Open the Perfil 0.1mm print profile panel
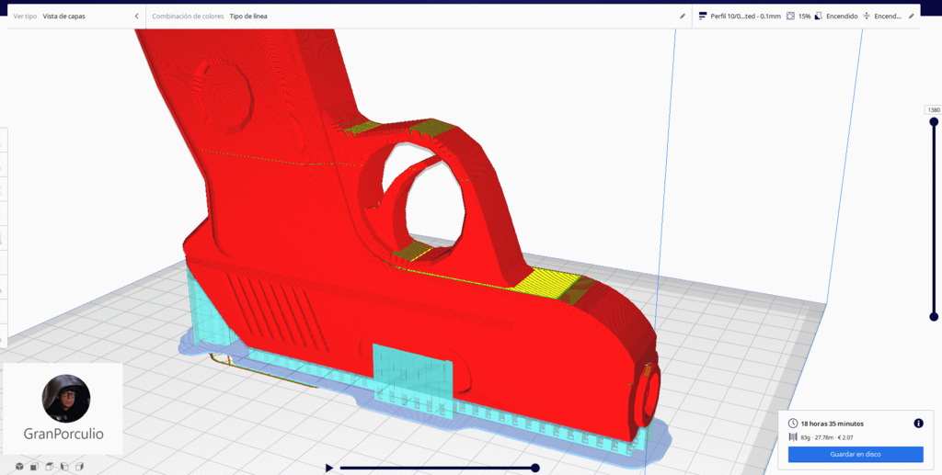942x475 pixels. click(739, 17)
